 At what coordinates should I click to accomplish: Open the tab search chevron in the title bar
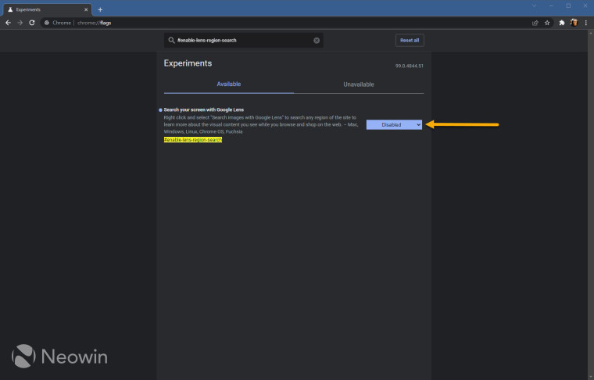pyautogui.click(x=534, y=5)
